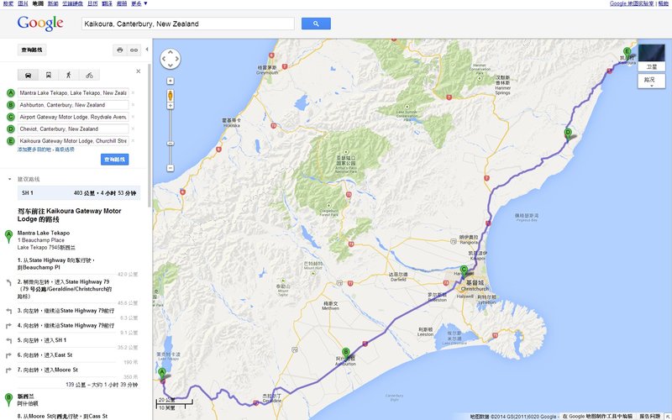Click the link share icon

point(134,50)
